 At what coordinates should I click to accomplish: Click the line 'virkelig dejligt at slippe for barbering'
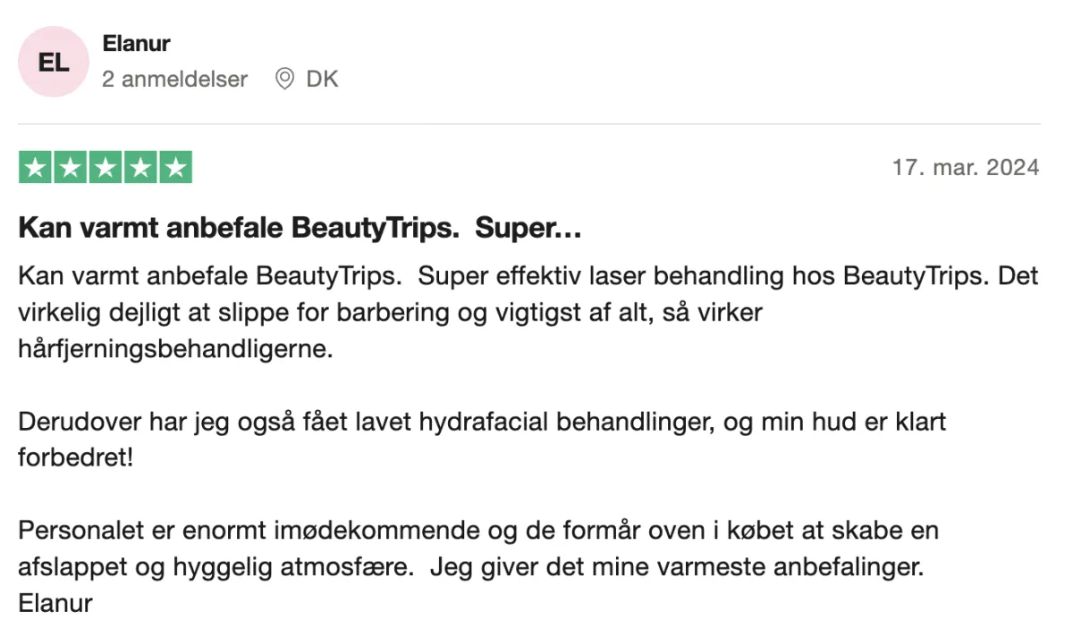[x=390, y=313]
